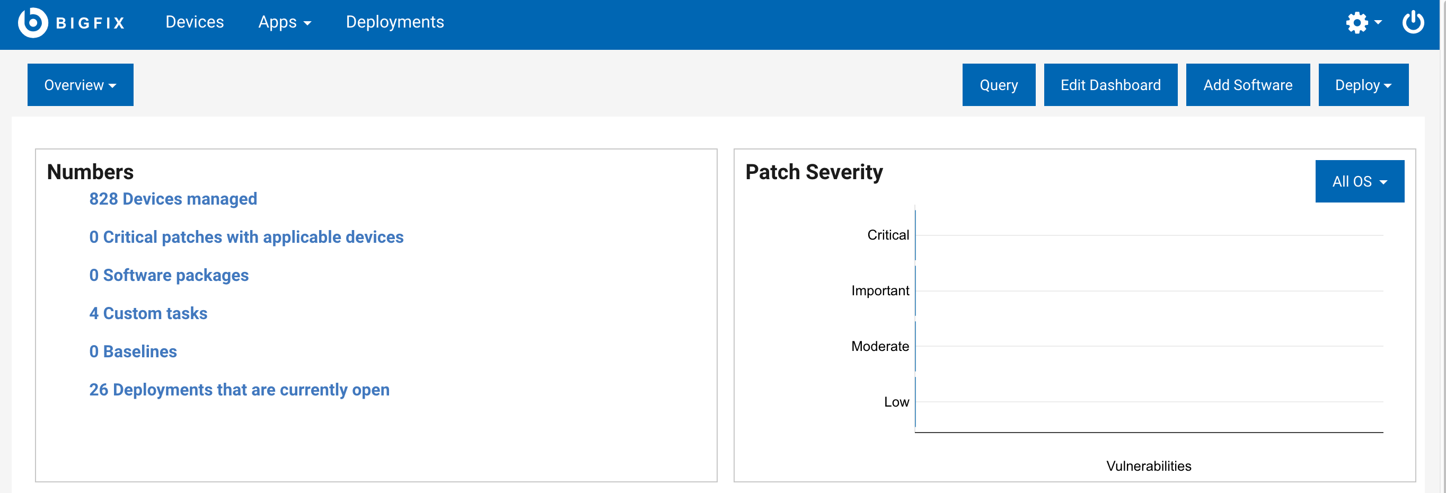Open Edit Dashboard mode
Screen dimensions: 1446x493
(x=1110, y=85)
